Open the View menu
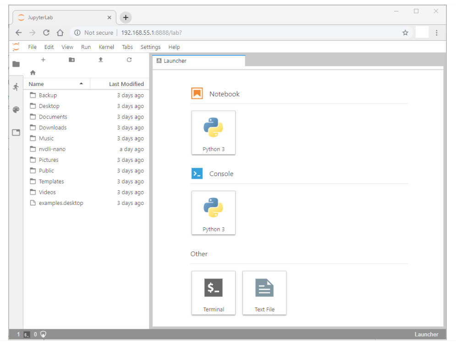The width and height of the screenshot is (456, 348). [67, 47]
